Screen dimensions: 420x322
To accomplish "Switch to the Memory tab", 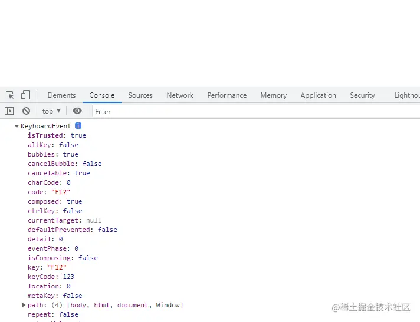I will coord(274,95).
